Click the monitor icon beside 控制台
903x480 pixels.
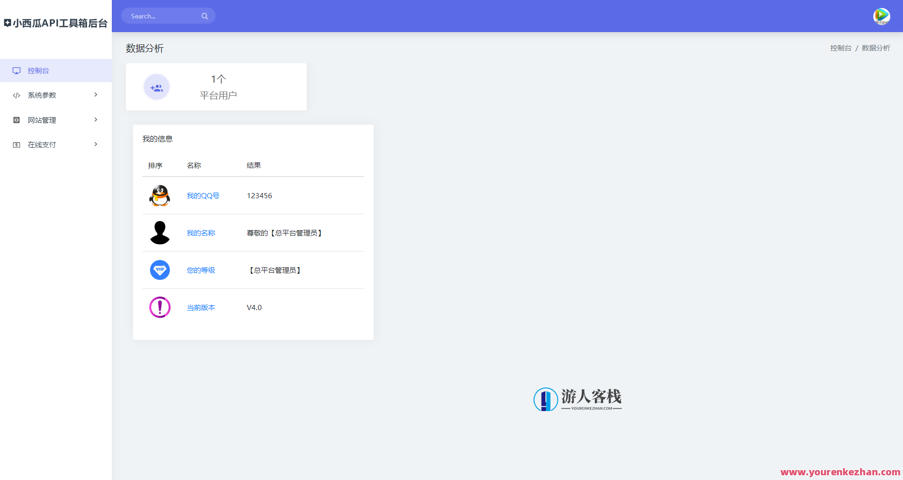[x=17, y=70]
